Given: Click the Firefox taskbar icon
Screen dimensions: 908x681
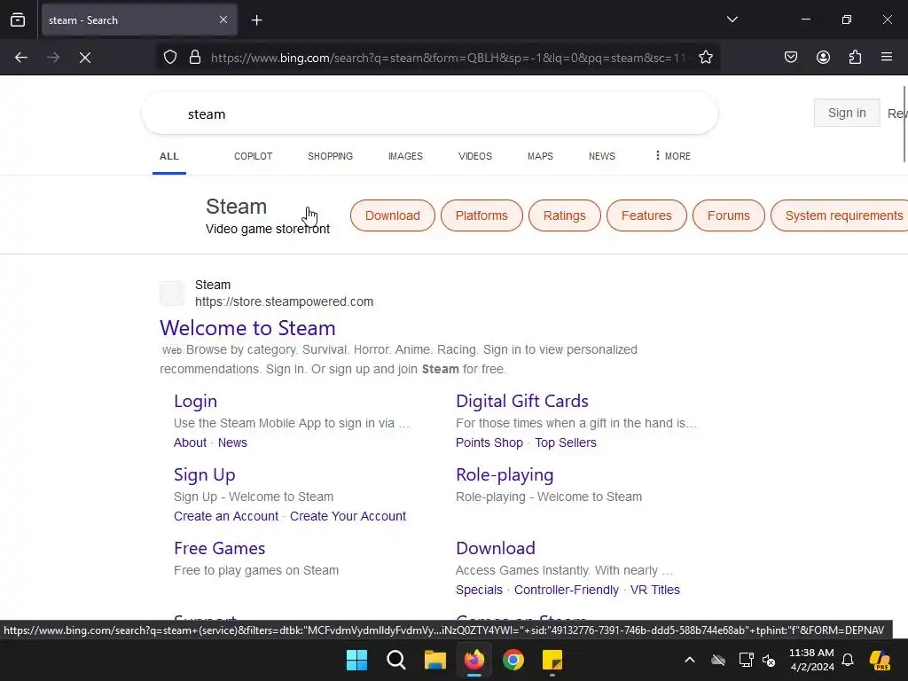Looking at the screenshot, I should pos(474,660).
